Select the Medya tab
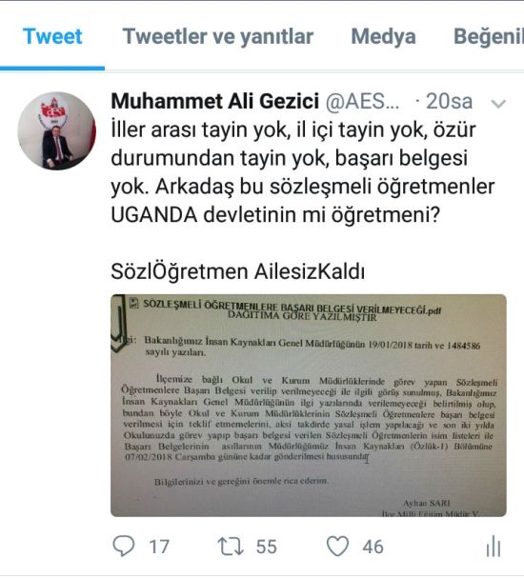The height and width of the screenshot is (578, 524). pos(384,36)
